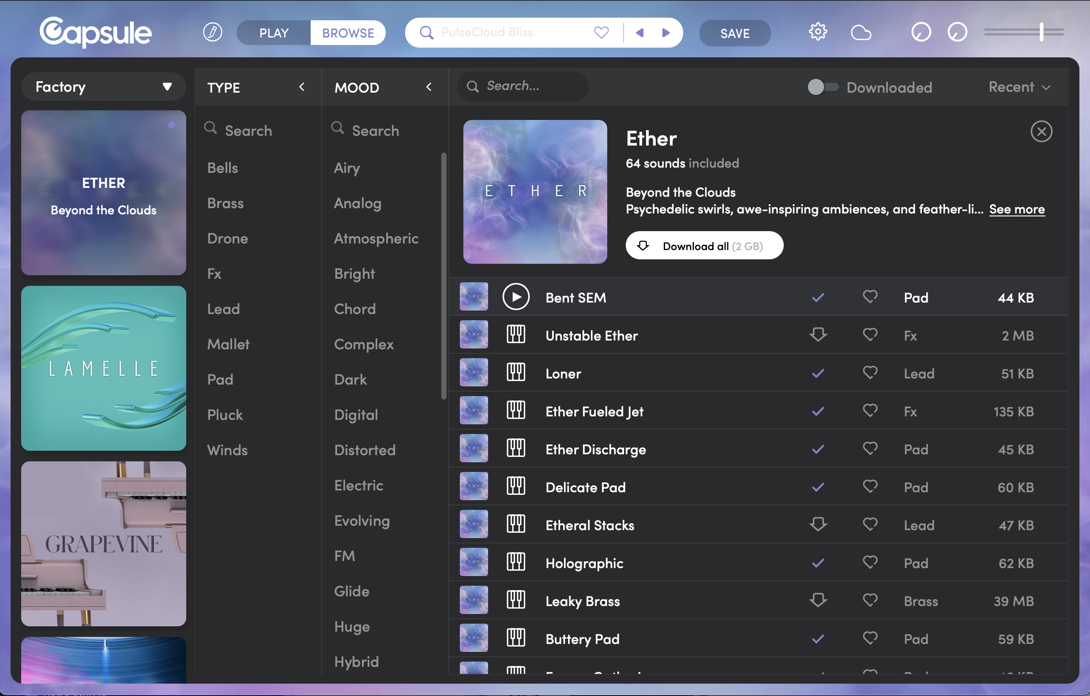Screen dimensions: 1090x696
Task: Adjust the master volume slider
Action: [1041, 32]
